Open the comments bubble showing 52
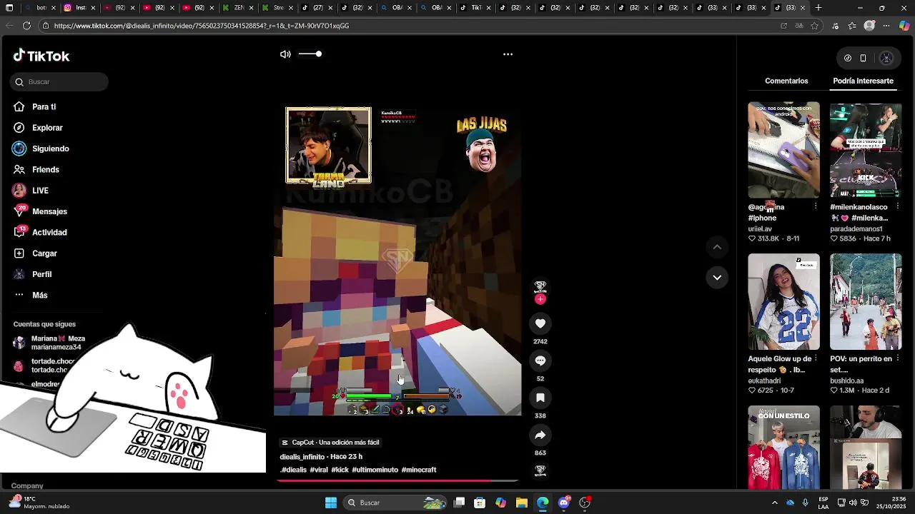 pos(540,361)
